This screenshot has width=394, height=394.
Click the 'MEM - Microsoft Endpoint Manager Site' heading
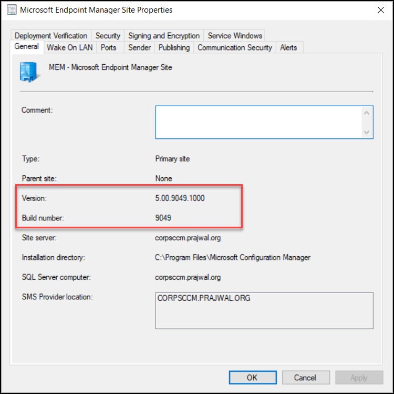pos(110,67)
